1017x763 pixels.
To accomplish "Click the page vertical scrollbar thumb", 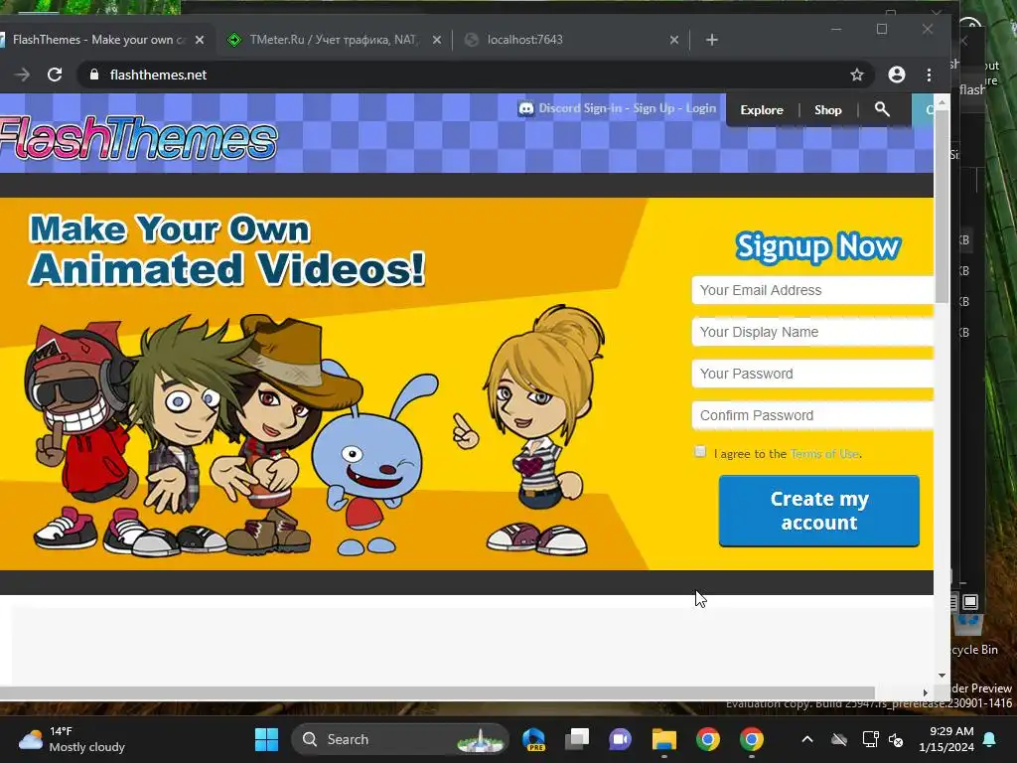I will (x=942, y=207).
